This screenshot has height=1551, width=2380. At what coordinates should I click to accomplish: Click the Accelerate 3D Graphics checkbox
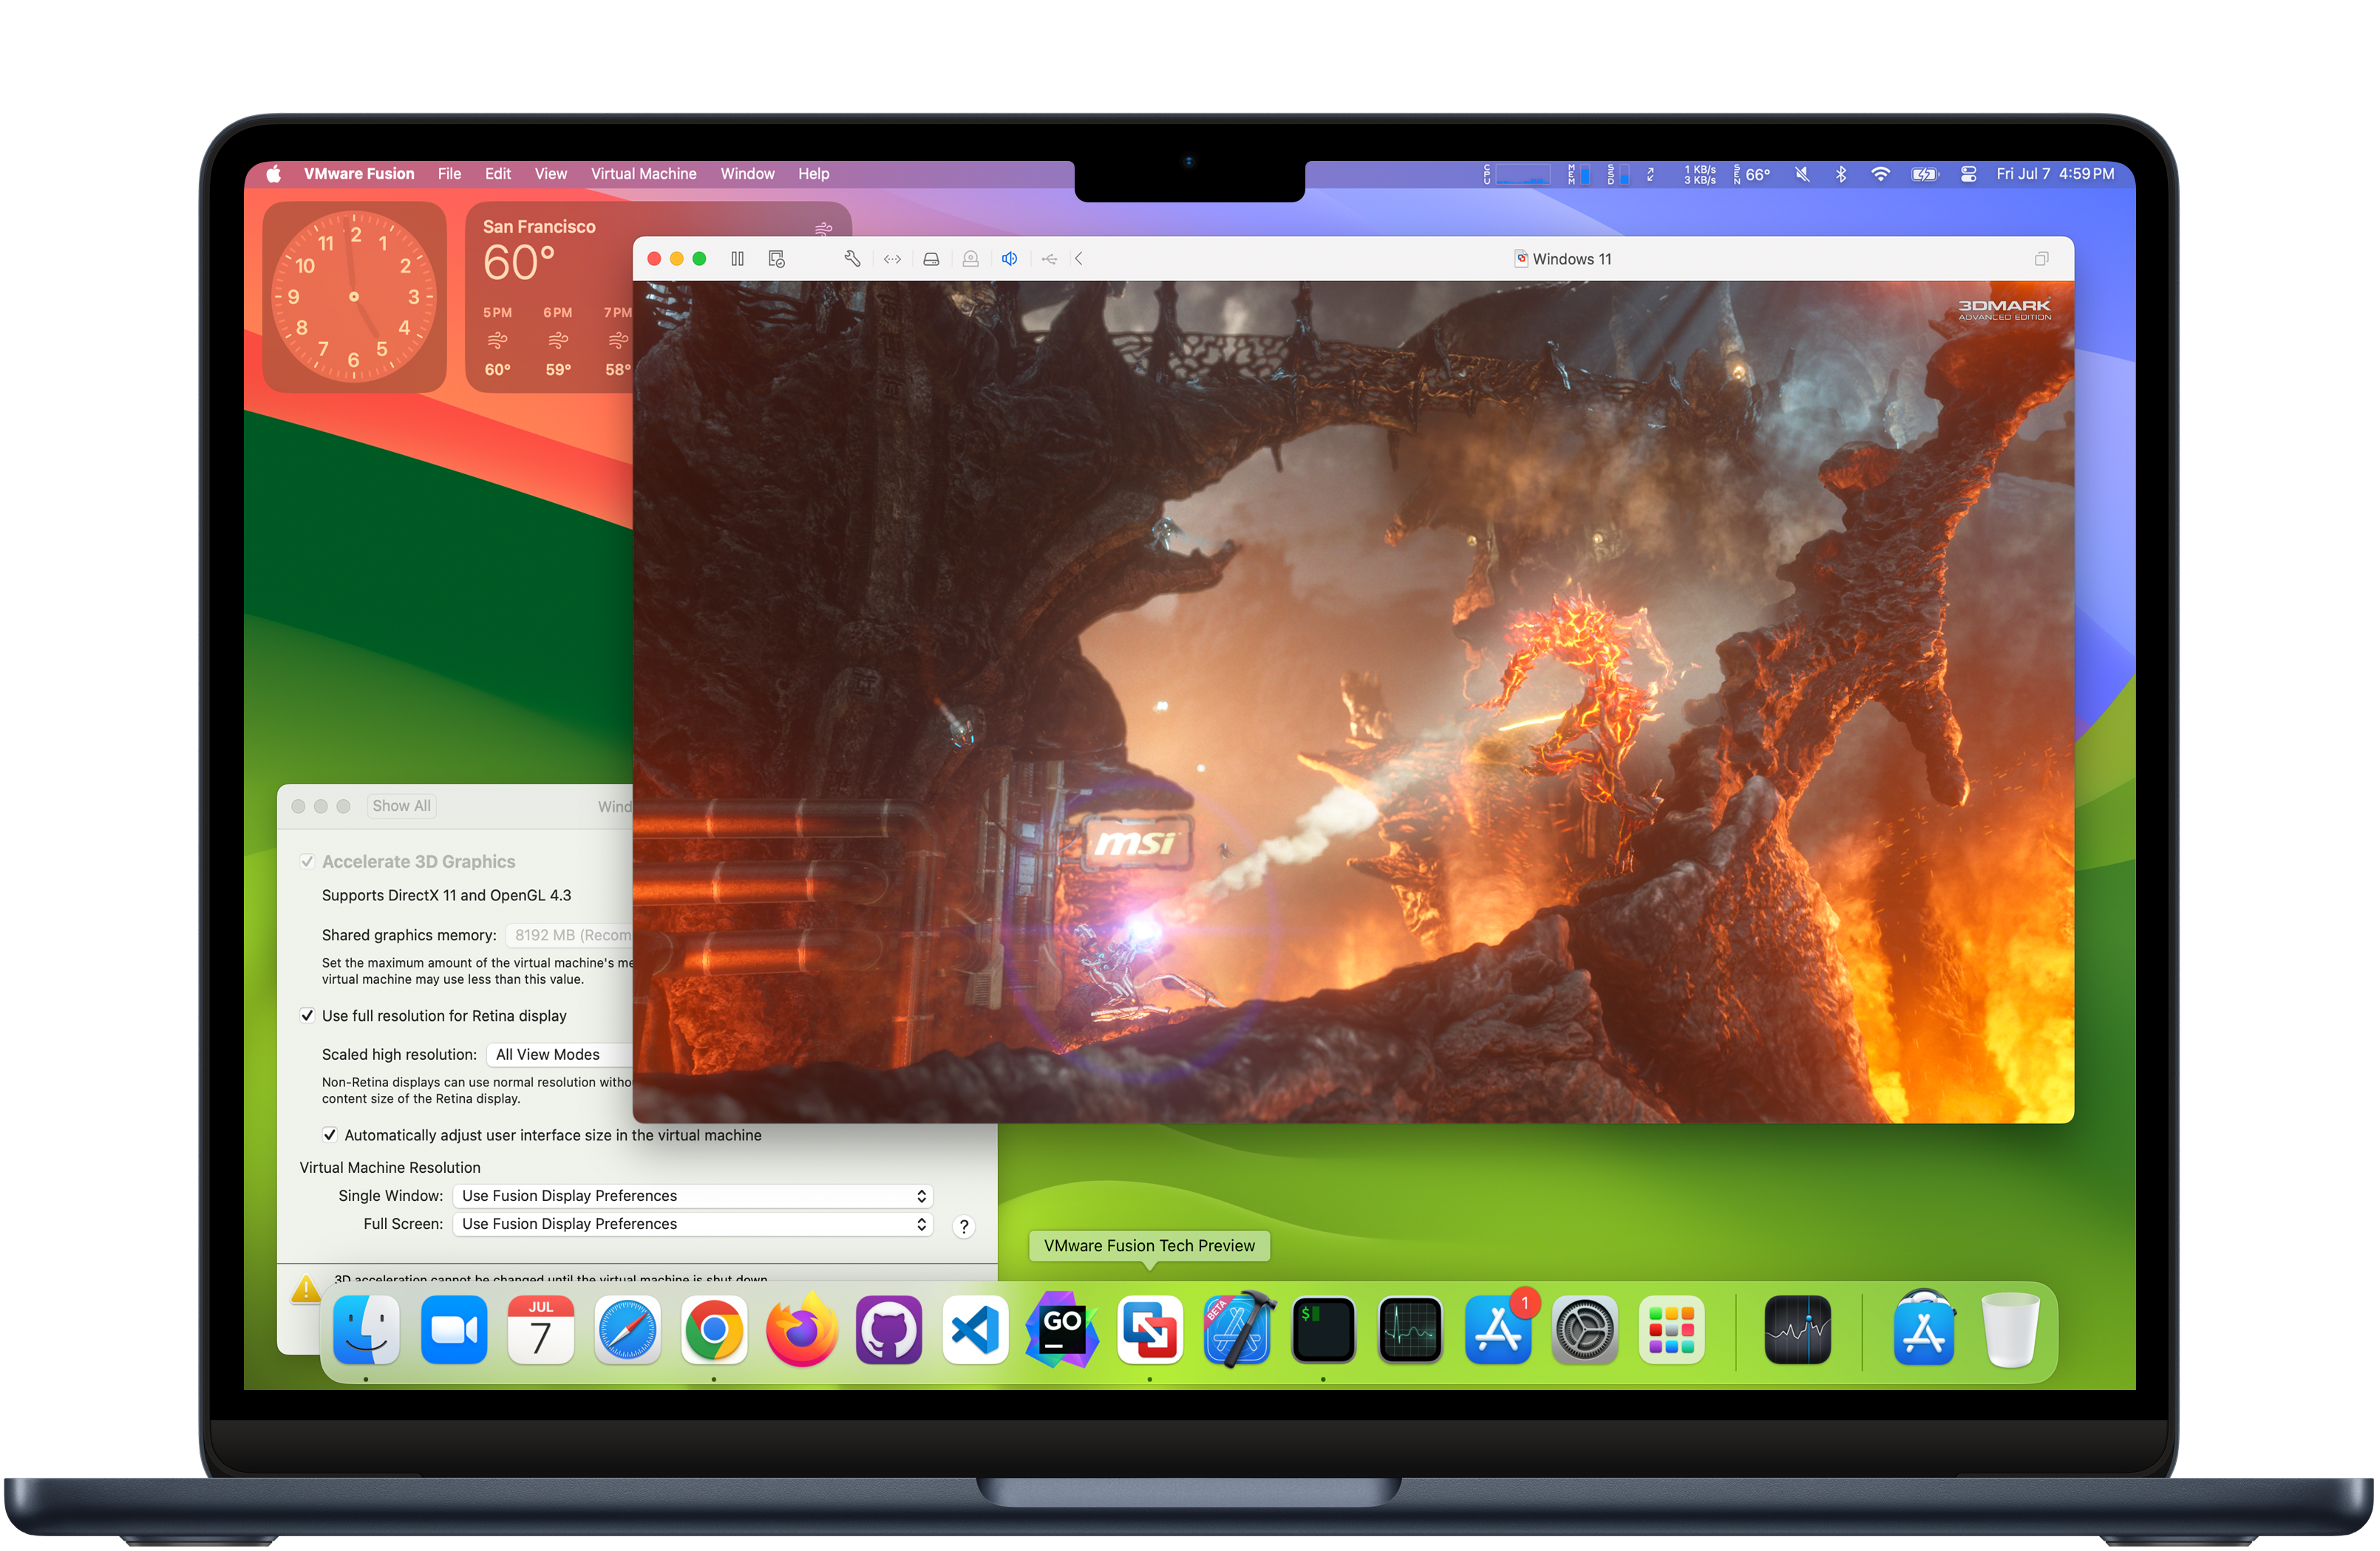click(308, 861)
